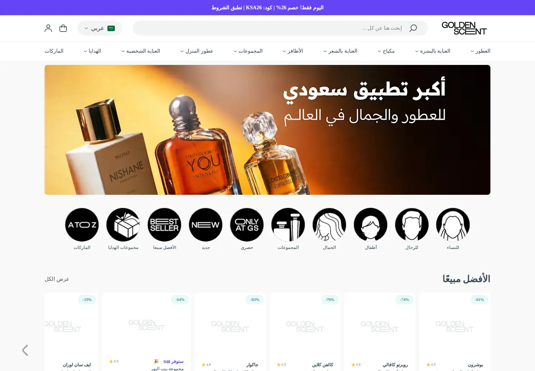Select the New circle icon
This screenshot has height=371, width=535.
[x=205, y=225]
